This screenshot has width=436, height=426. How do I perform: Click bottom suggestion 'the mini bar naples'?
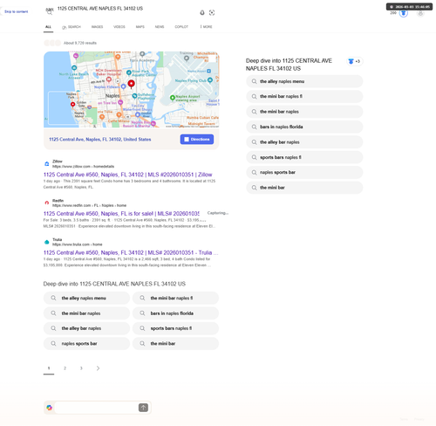coord(86,313)
